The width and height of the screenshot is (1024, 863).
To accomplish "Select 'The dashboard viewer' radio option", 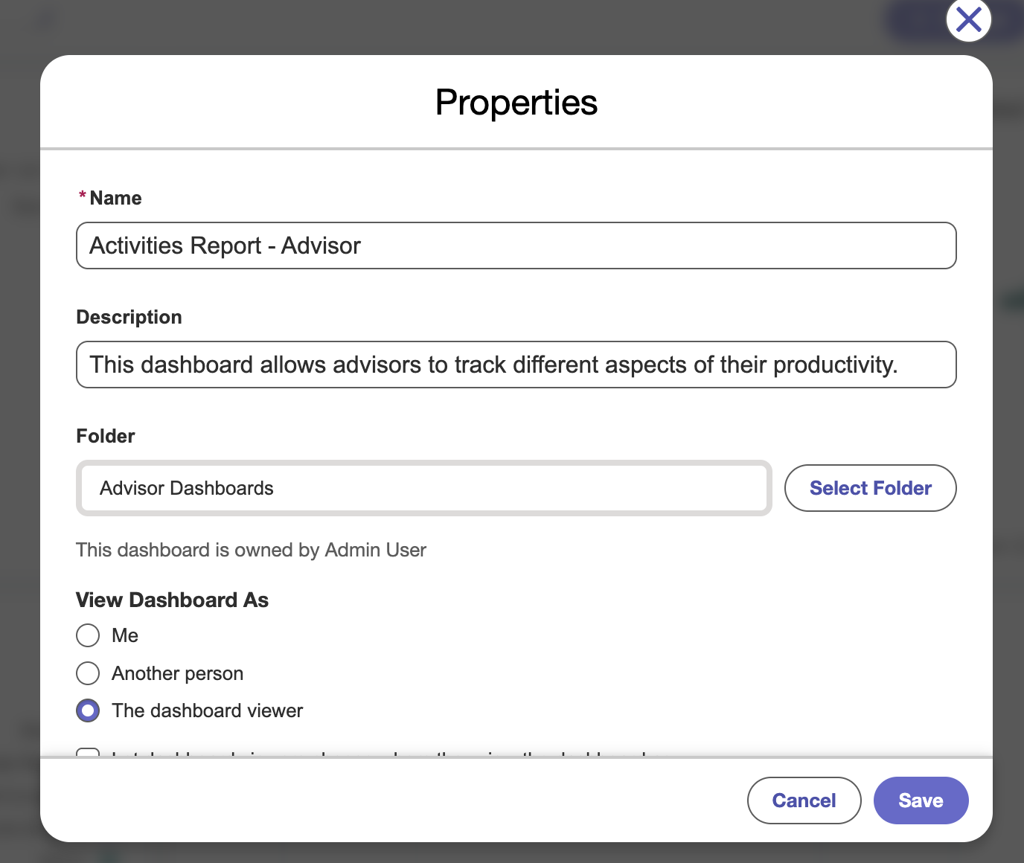I will coord(88,710).
